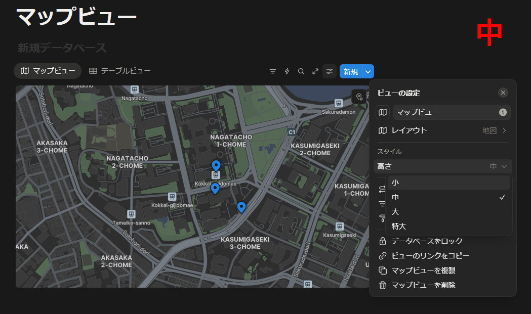The image size is (531, 314).
Task: Close the ビューの設定 panel
Action: coord(503,93)
